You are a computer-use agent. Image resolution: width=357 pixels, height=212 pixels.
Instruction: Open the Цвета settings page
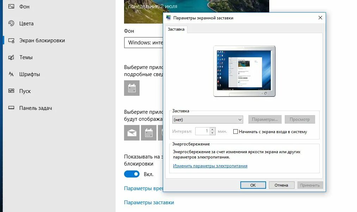point(26,24)
